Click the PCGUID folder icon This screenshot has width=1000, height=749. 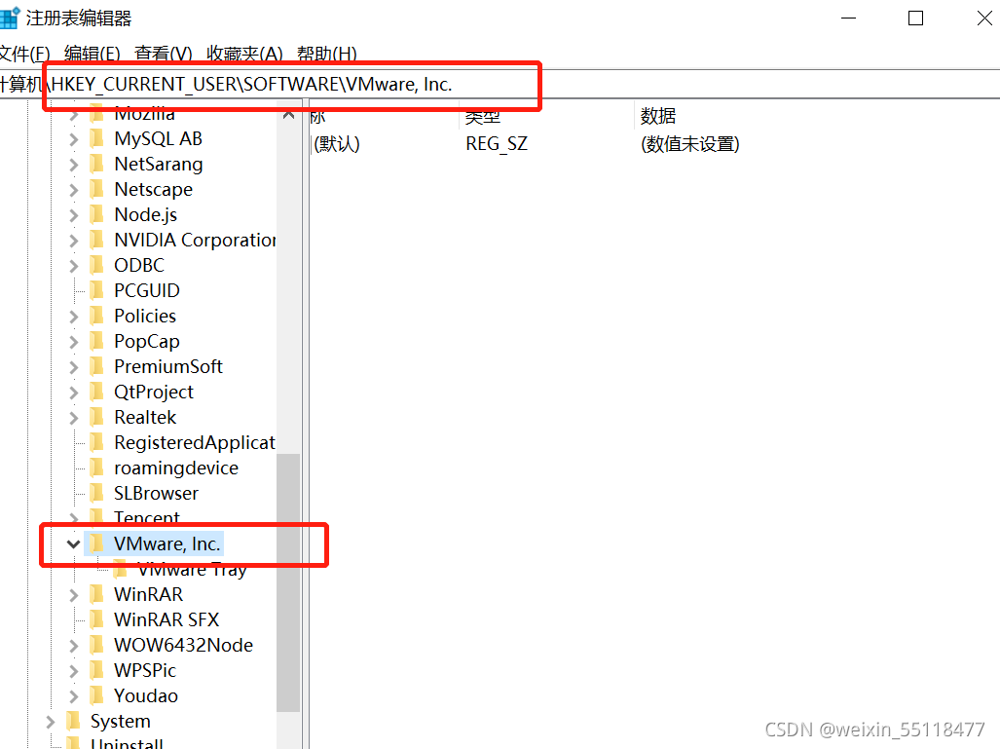(x=97, y=290)
